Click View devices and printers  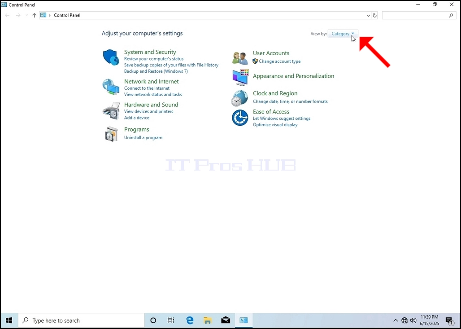pos(148,111)
